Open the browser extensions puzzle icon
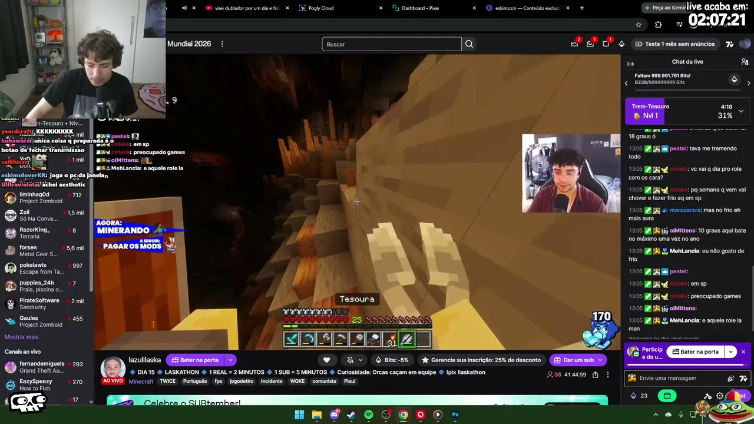The width and height of the screenshot is (754, 424). pyautogui.click(x=659, y=25)
